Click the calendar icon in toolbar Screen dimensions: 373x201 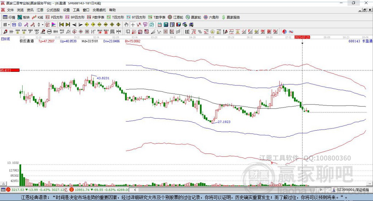[x=160, y=25]
